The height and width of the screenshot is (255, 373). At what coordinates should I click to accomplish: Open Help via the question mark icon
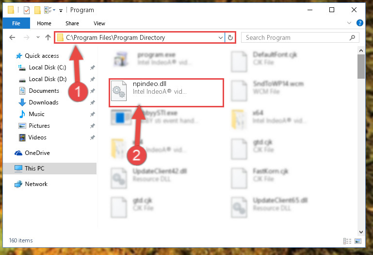coord(360,23)
